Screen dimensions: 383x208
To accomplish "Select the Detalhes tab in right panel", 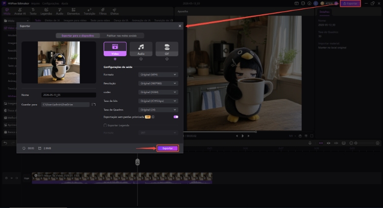I will click(324, 12).
